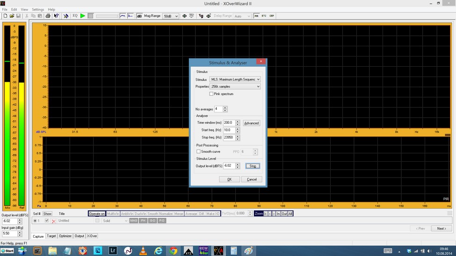Click the Time window spinner arrows

pos(238,123)
